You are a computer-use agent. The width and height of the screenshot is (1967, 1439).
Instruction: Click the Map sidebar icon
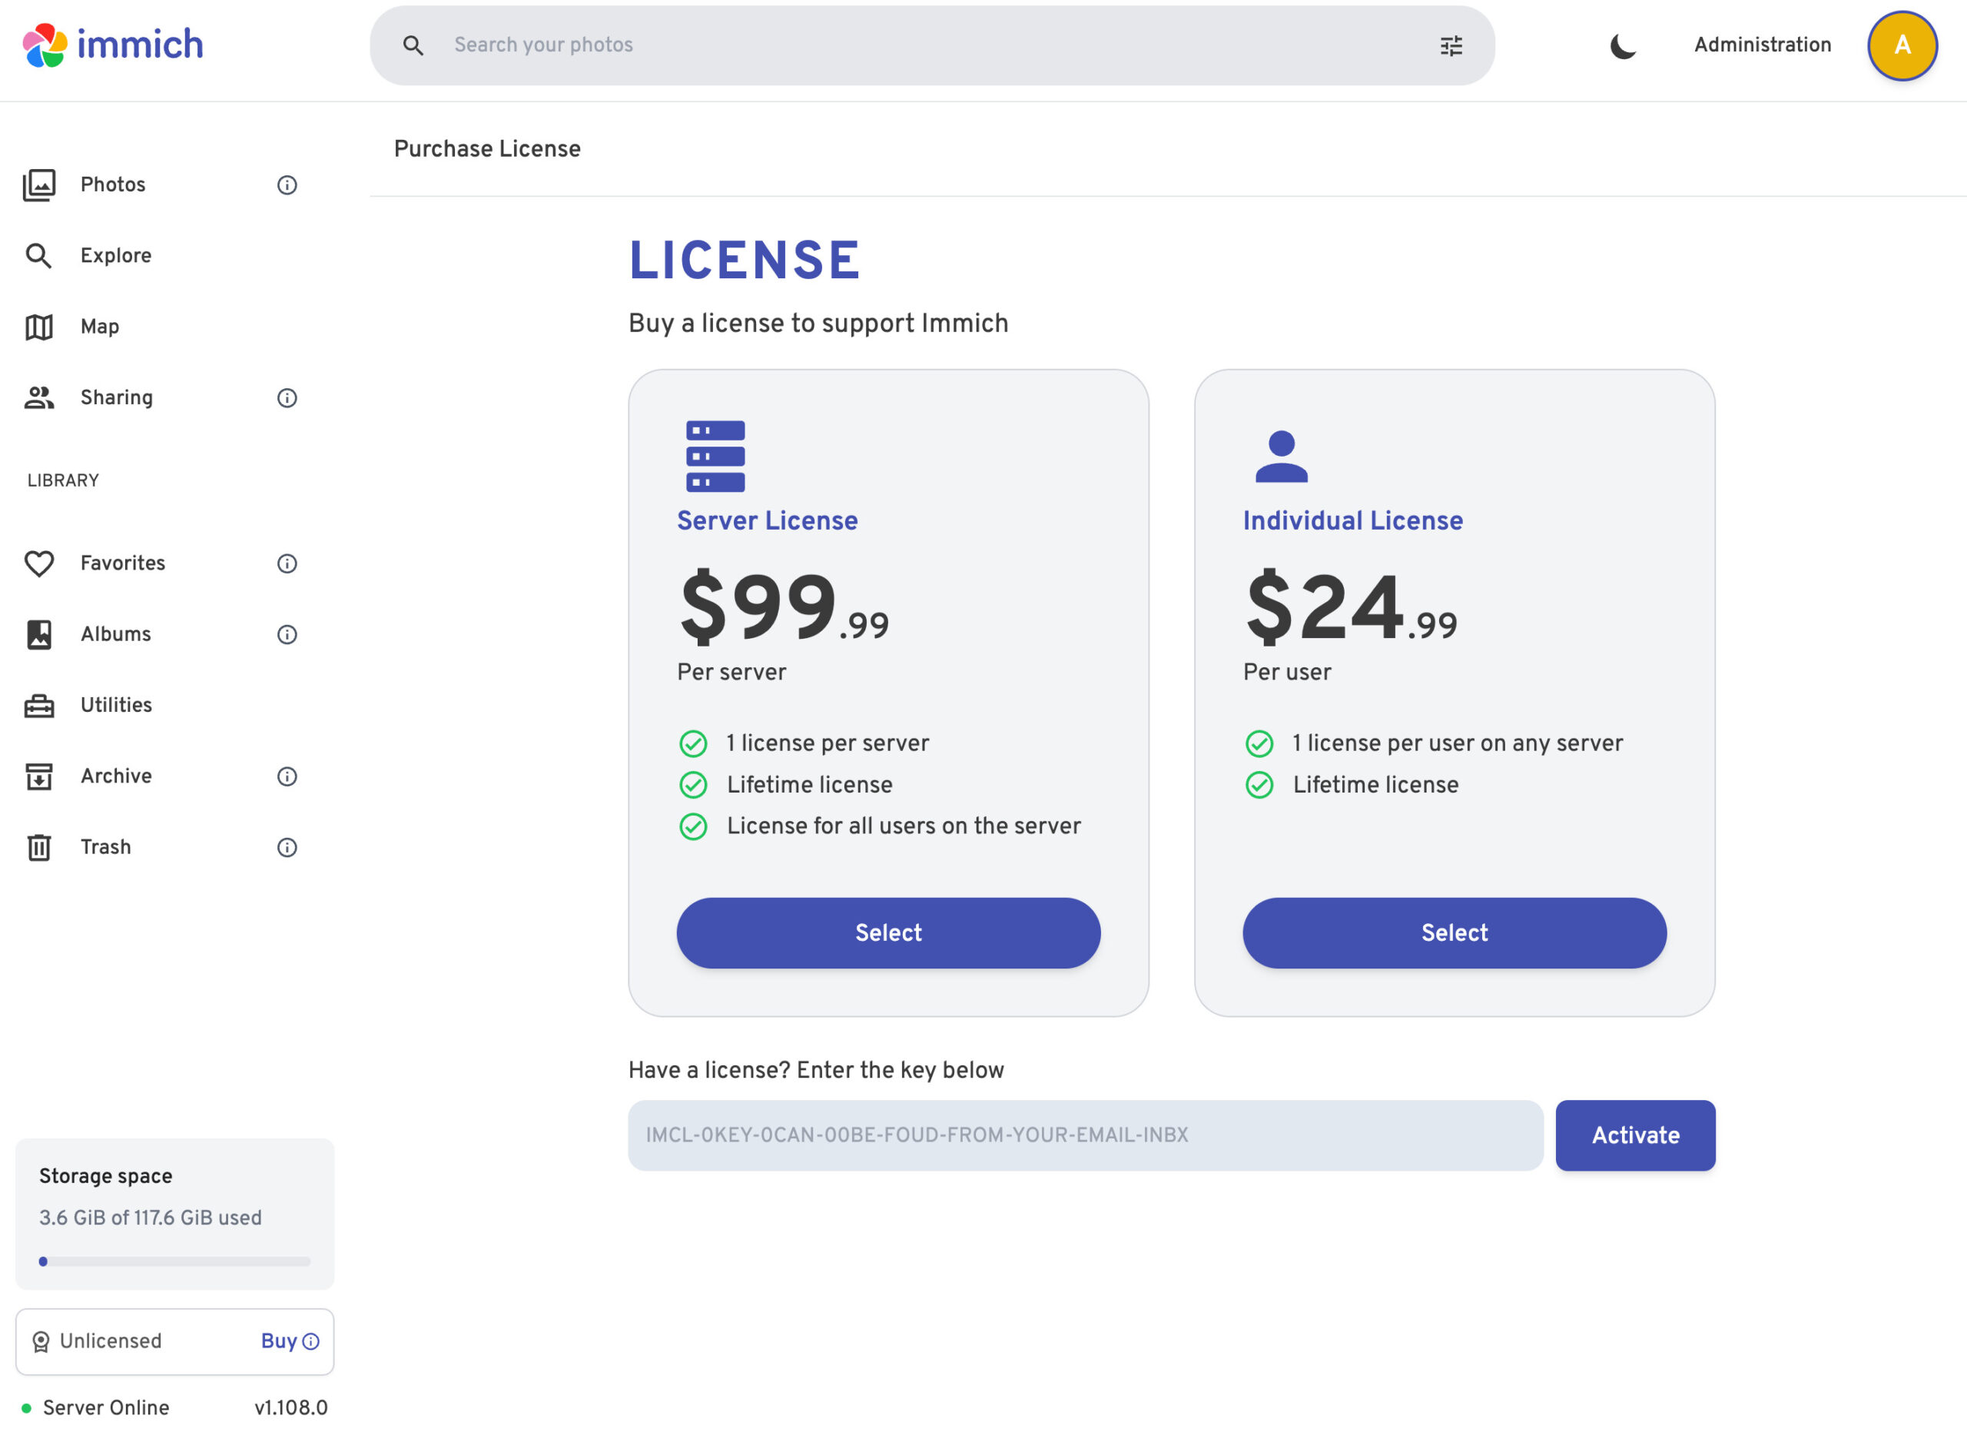[39, 327]
